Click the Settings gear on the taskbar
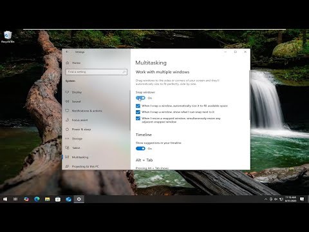The width and height of the screenshot is (309, 232). tap(79, 199)
